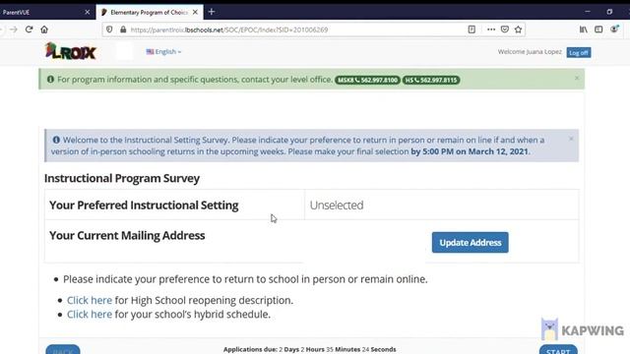Open your school's hybrid schedule link
This screenshot has height=354, width=630.
click(x=90, y=315)
